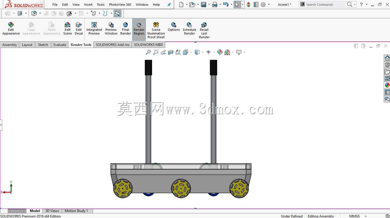Open View Orientation cube
This screenshot has width=390, height=218.
[x=185, y=52]
